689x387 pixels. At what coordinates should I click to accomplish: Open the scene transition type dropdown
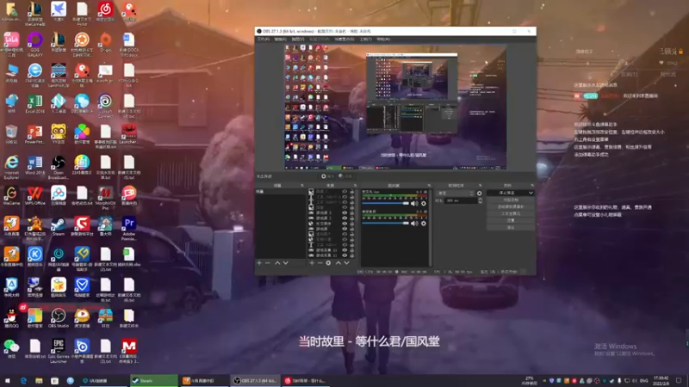click(x=456, y=193)
